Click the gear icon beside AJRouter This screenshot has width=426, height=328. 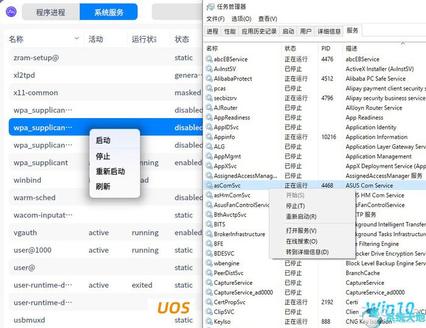point(209,108)
